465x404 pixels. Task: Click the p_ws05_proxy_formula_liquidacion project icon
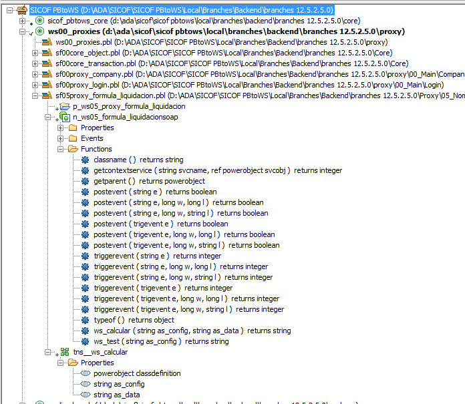click(64, 106)
